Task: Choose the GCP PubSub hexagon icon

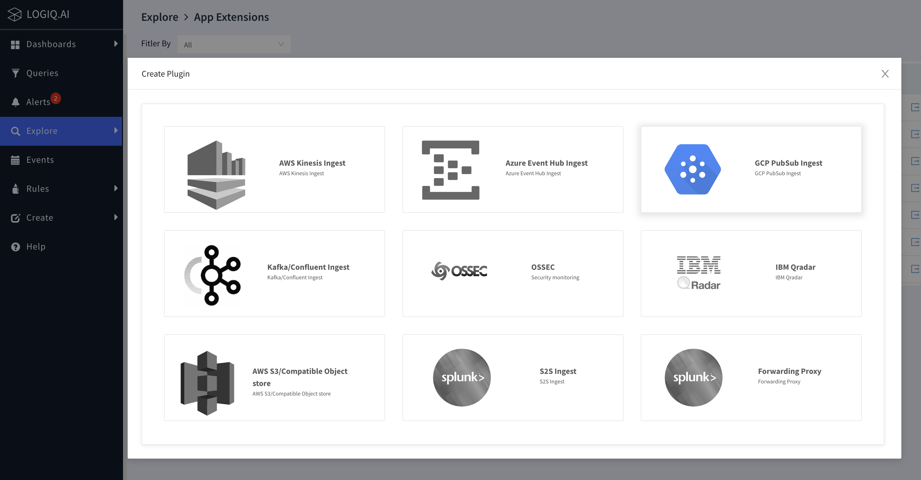Action: point(692,169)
